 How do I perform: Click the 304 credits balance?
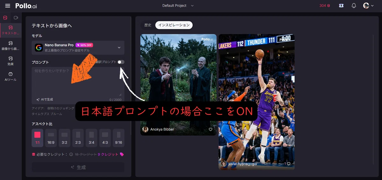[325, 6]
